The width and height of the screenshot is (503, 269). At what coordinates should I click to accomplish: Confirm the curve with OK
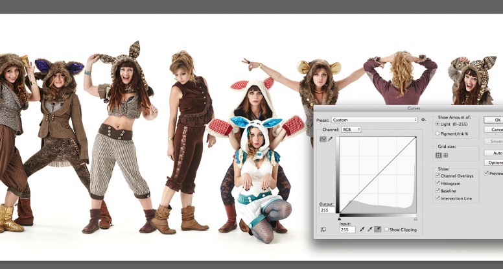tap(494, 120)
